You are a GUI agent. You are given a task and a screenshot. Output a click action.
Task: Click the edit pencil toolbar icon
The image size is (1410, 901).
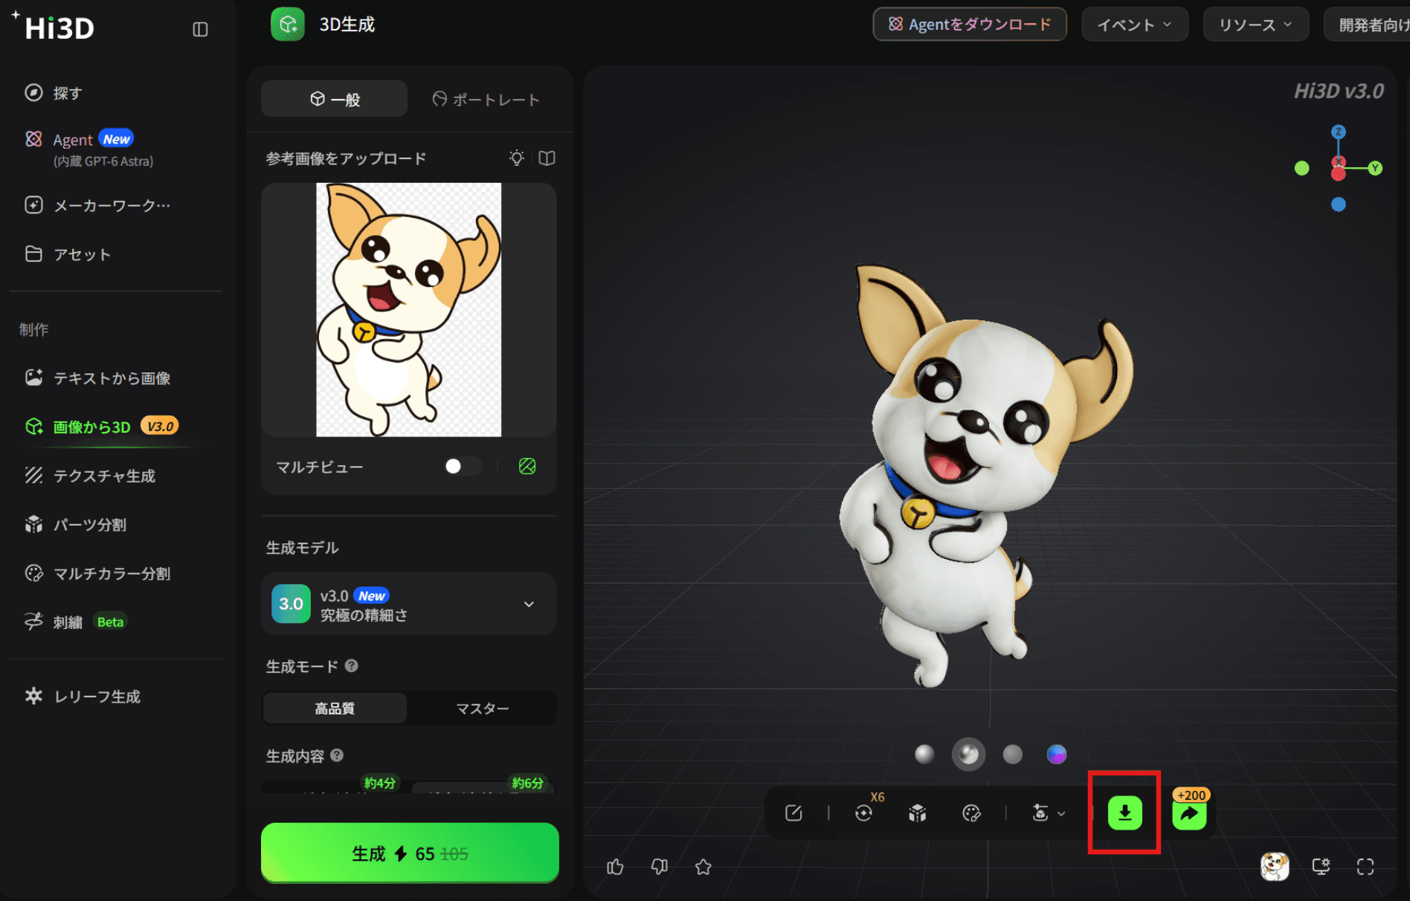793,813
